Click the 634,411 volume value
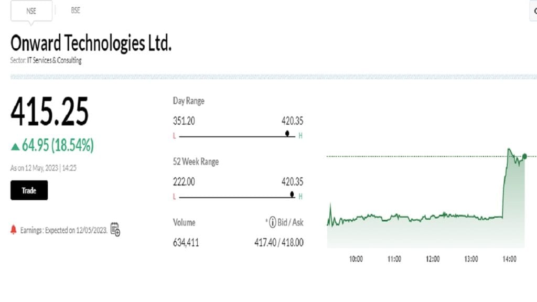Screen dimensions: 537x302 click(x=186, y=242)
